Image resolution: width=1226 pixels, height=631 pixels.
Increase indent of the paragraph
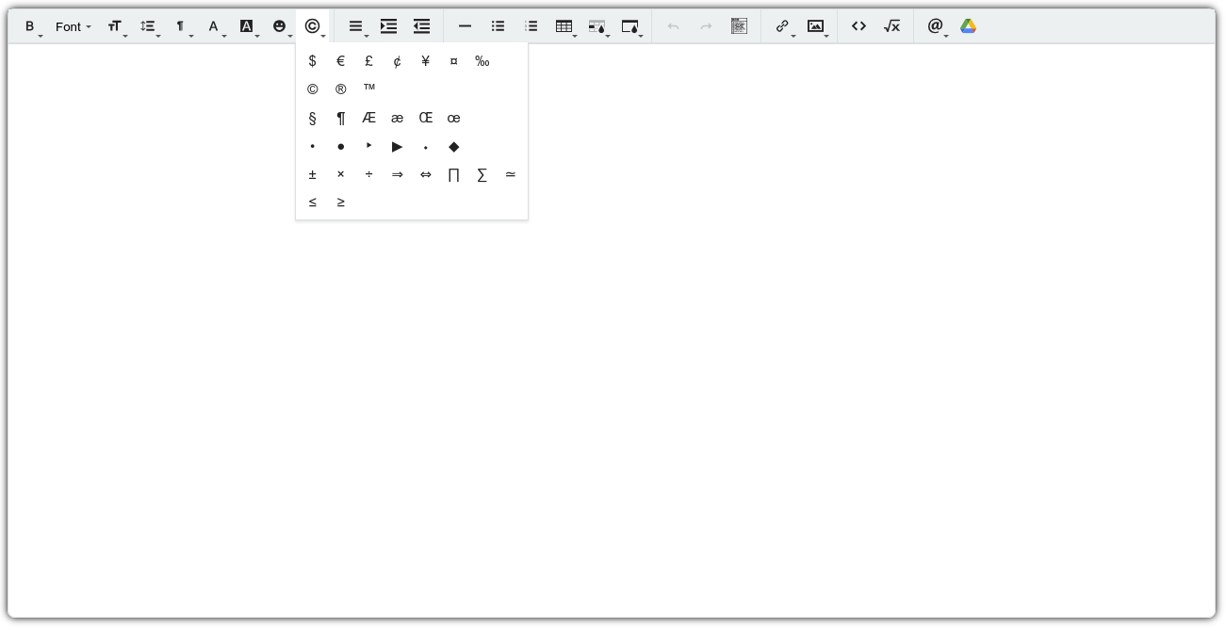click(389, 26)
